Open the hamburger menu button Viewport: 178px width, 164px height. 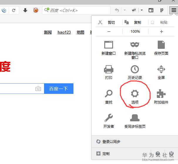pyautogui.click(x=174, y=10)
